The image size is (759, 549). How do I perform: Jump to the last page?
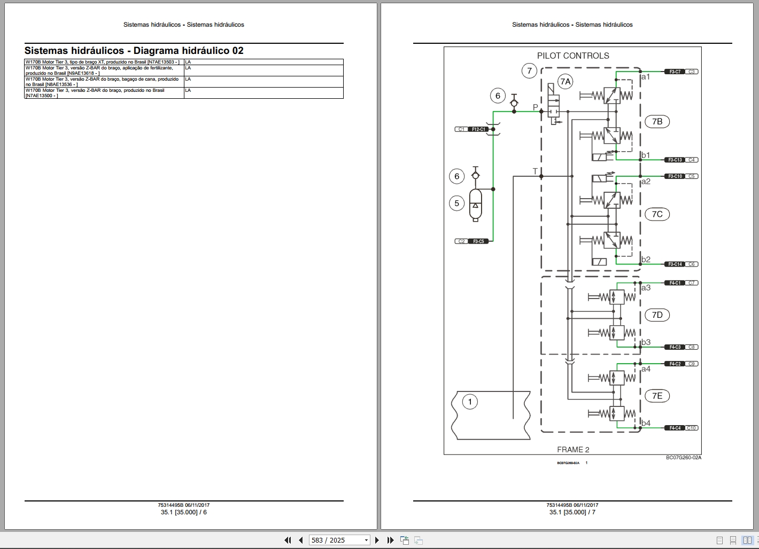click(390, 540)
